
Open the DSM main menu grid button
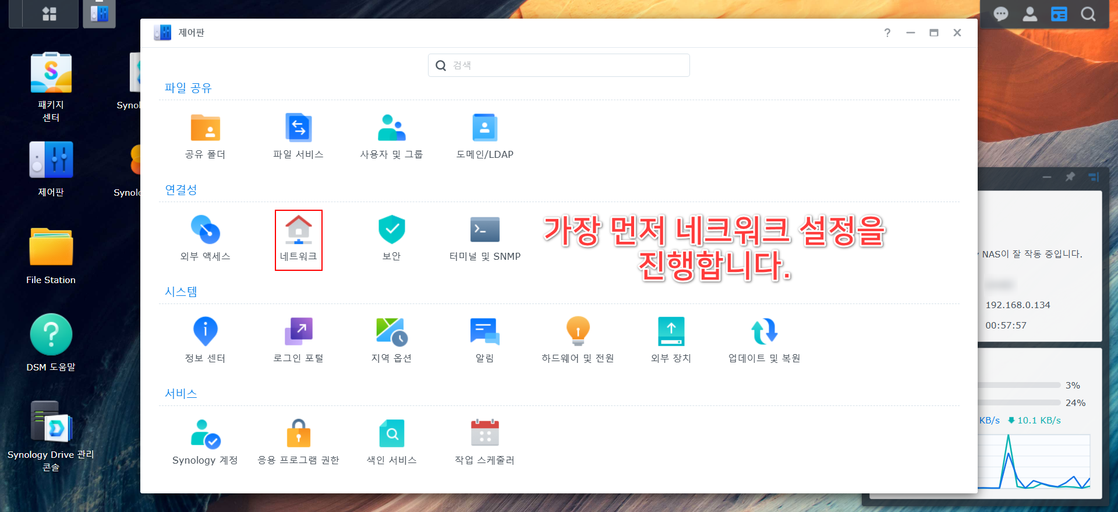click(49, 14)
